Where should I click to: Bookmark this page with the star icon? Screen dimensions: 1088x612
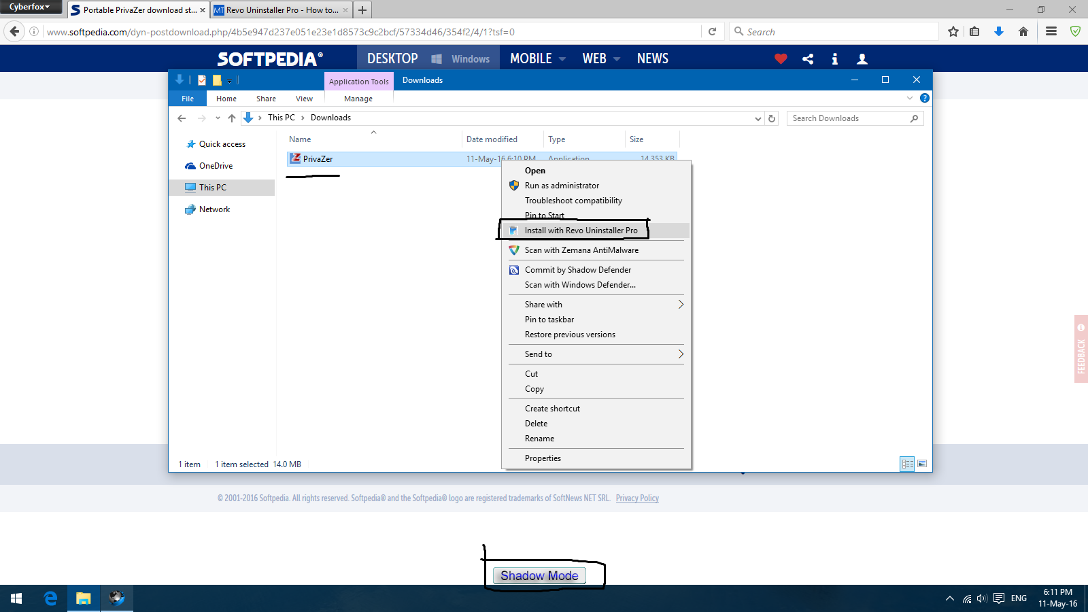tap(953, 31)
